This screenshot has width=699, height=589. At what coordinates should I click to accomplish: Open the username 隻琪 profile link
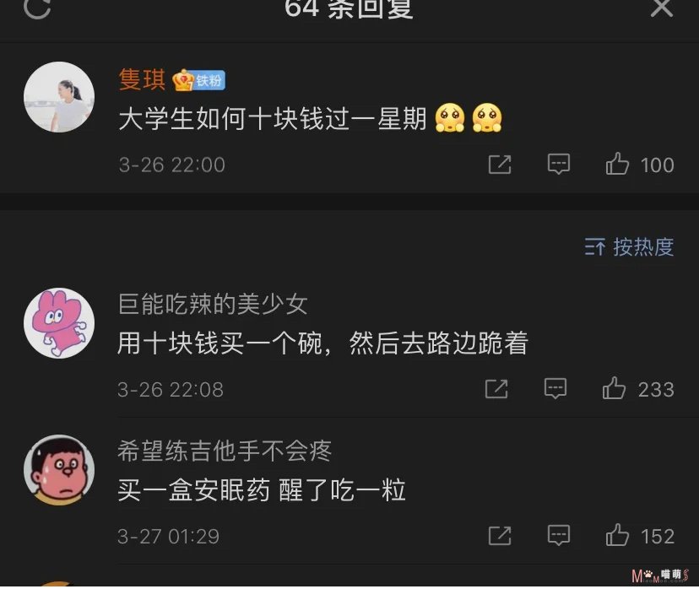(142, 80)
